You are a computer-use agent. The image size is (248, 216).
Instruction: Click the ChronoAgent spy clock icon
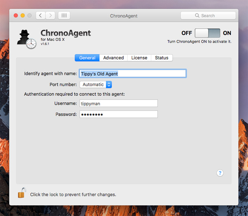click(x=27, y=39)
